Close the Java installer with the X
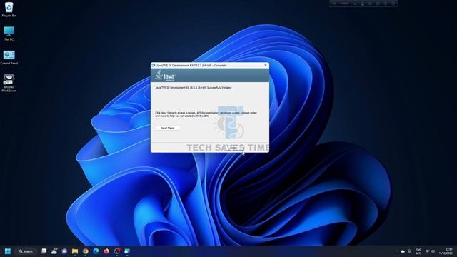457x257 pixels. click(265, 65)
